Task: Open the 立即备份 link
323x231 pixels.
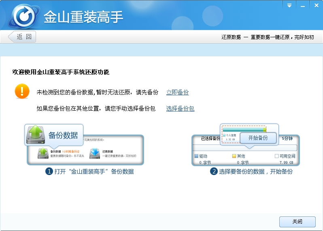Action: [x=178, y=92]
